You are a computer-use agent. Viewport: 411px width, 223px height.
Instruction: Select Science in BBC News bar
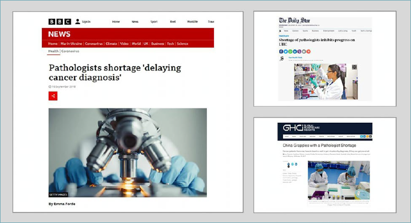[x=183, y=43]
